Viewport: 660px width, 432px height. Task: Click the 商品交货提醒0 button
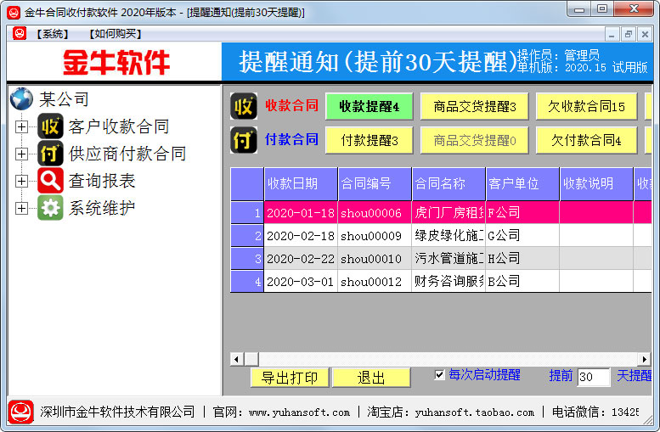point(474,140)
